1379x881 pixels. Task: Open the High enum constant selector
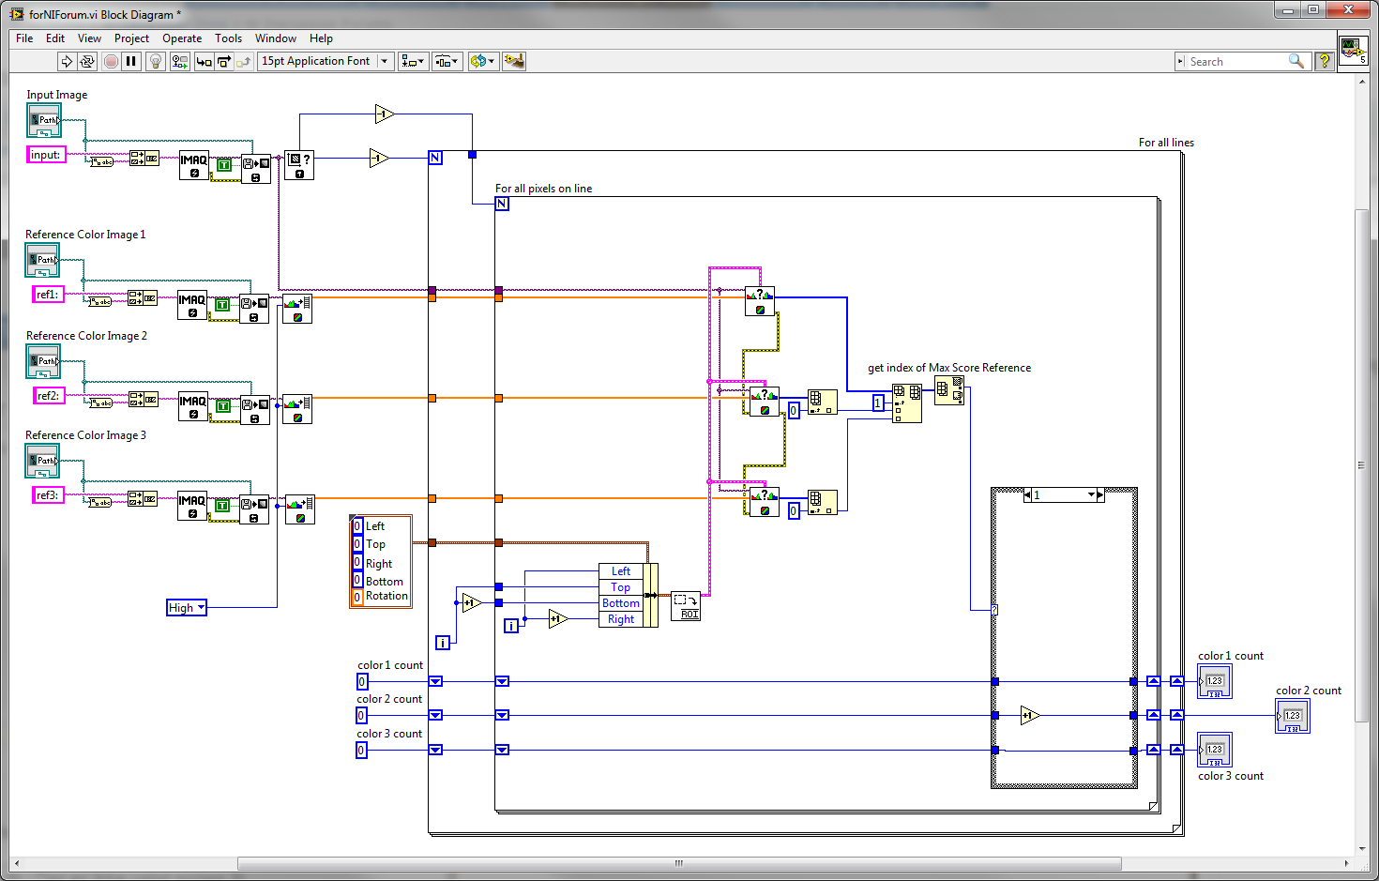click(187, 607)
